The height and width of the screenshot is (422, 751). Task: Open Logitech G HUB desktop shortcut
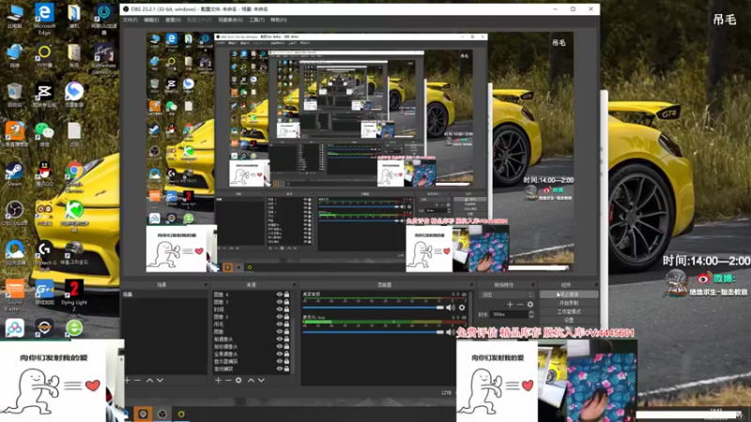[x=44, y=255]
